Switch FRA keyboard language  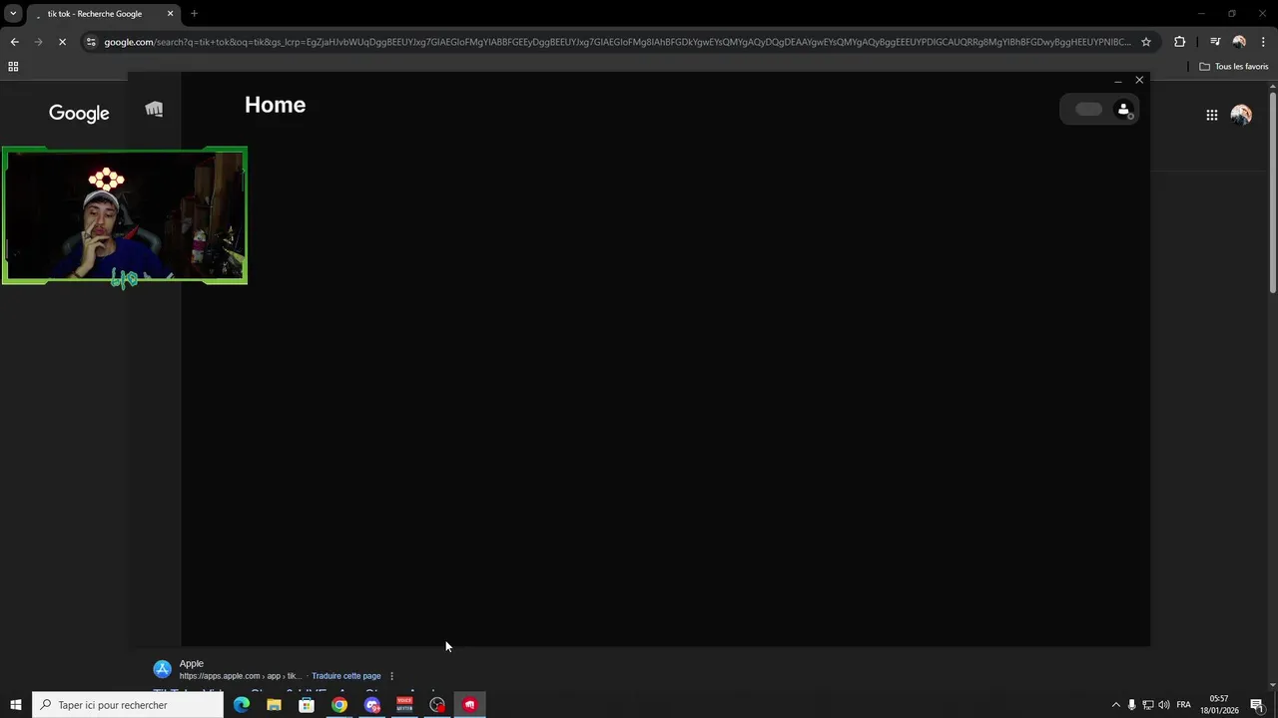(1183, 705)
